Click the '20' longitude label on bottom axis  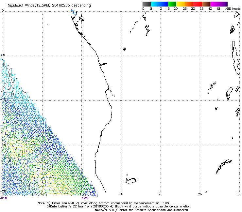(x=161, y=194)
